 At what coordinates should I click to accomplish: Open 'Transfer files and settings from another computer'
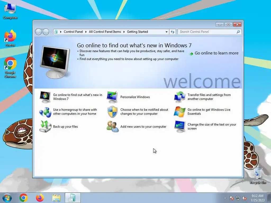[209, 97]
